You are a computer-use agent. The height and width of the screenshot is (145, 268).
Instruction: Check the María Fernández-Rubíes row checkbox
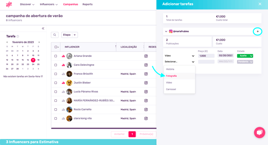coord(56,101)
